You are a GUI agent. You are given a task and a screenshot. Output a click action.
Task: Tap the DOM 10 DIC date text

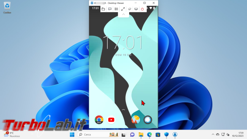[123, 55]
